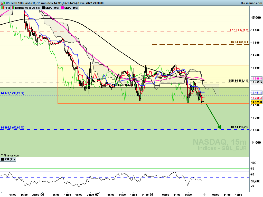Click the 15 000 price axis label
The width and height of the screenshot is (263, 197).
[256, 18]
